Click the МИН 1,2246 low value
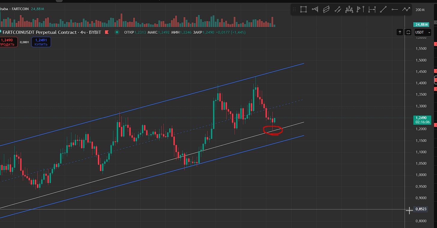This screenshot has height=228, width=437. point(181,32)
